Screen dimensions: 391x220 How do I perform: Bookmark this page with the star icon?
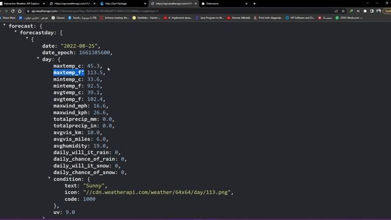343,11
